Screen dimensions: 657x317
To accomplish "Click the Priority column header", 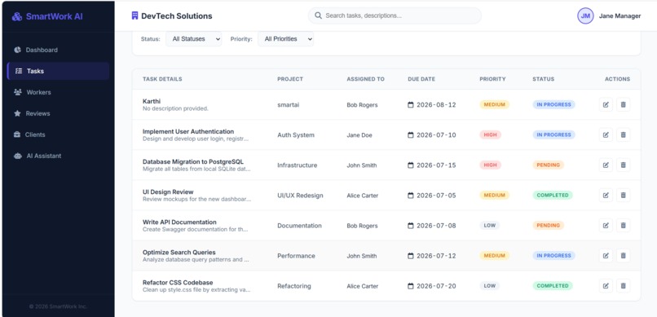I will [492, 79].
